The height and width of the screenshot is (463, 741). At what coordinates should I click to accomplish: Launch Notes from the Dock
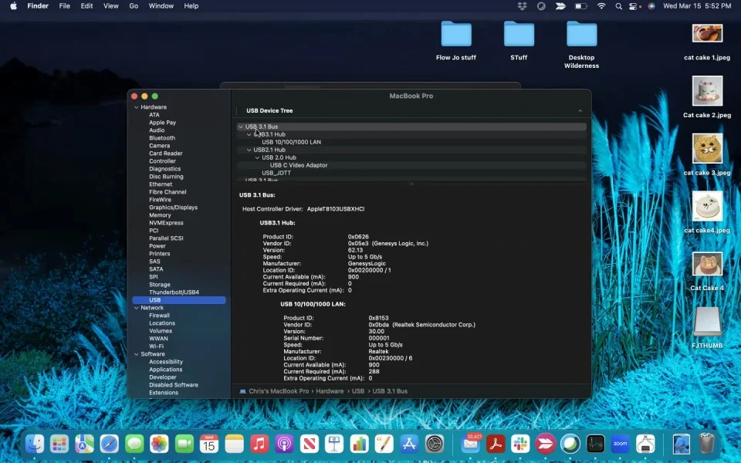(x=234, y=444)
